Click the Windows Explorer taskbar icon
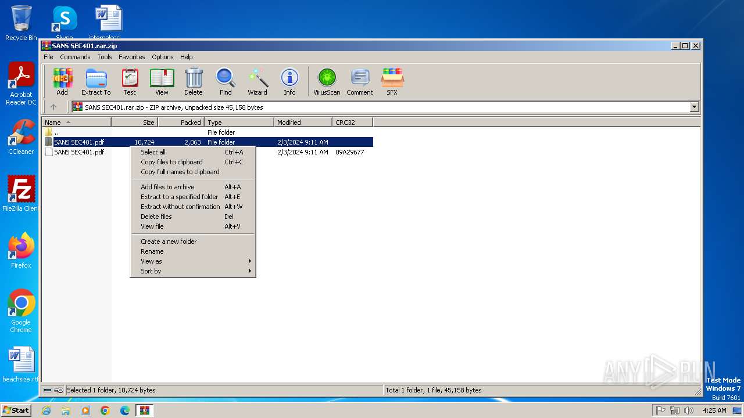 coord(66,410)
